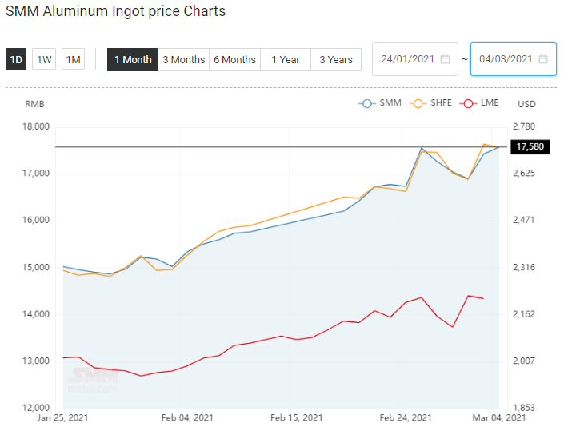Click the 17,580 price marker label
This screenshot has width=580, height=427.
point(530,147)
